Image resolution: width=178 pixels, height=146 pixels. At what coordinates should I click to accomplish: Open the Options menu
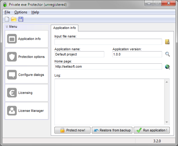21,12
